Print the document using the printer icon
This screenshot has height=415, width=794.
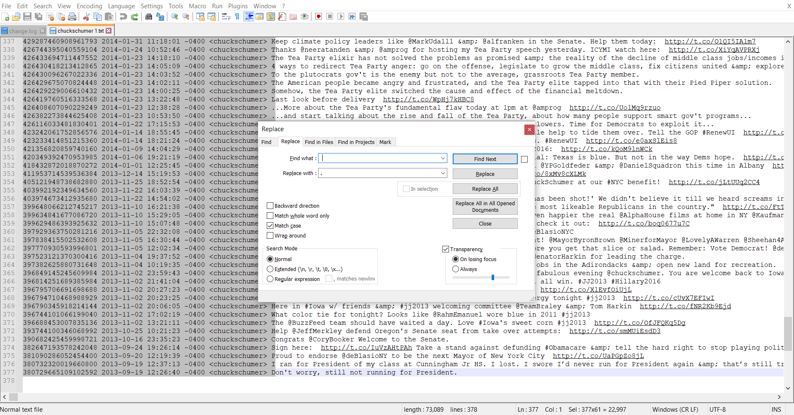pos(72,17)
